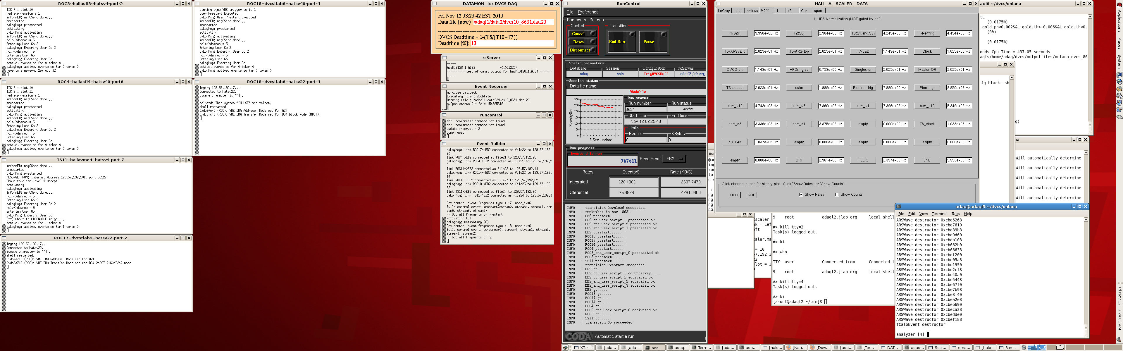Click the XTer... taskbar entry

pyautogui.click(x=583, y=347)
